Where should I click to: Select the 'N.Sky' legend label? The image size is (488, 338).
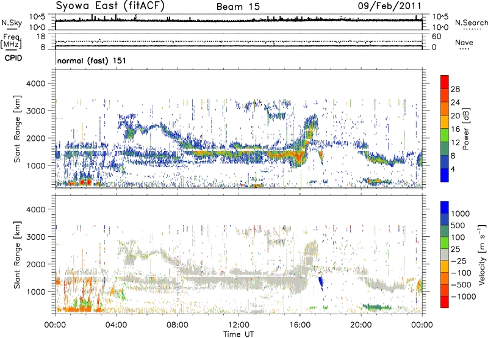(x=12, y=23)
